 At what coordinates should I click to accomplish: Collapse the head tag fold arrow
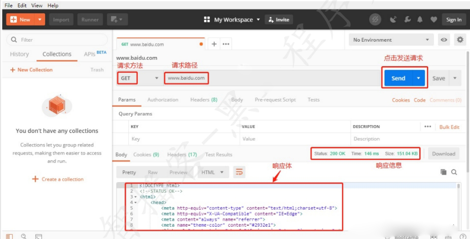[x=136, y=203]
